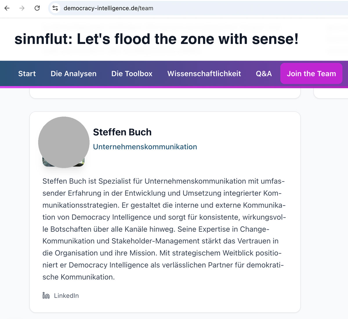Click the partially visible card at right edge
Screen dimensions: 348x319
click(x=331, y=94)
